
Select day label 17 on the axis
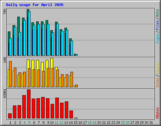coord(85,123)
